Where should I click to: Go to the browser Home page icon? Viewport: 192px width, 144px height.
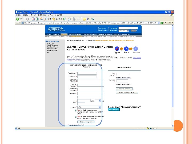(41, 19)
